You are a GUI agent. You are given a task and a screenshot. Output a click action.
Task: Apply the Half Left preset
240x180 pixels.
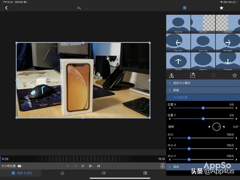coord(203,24)
